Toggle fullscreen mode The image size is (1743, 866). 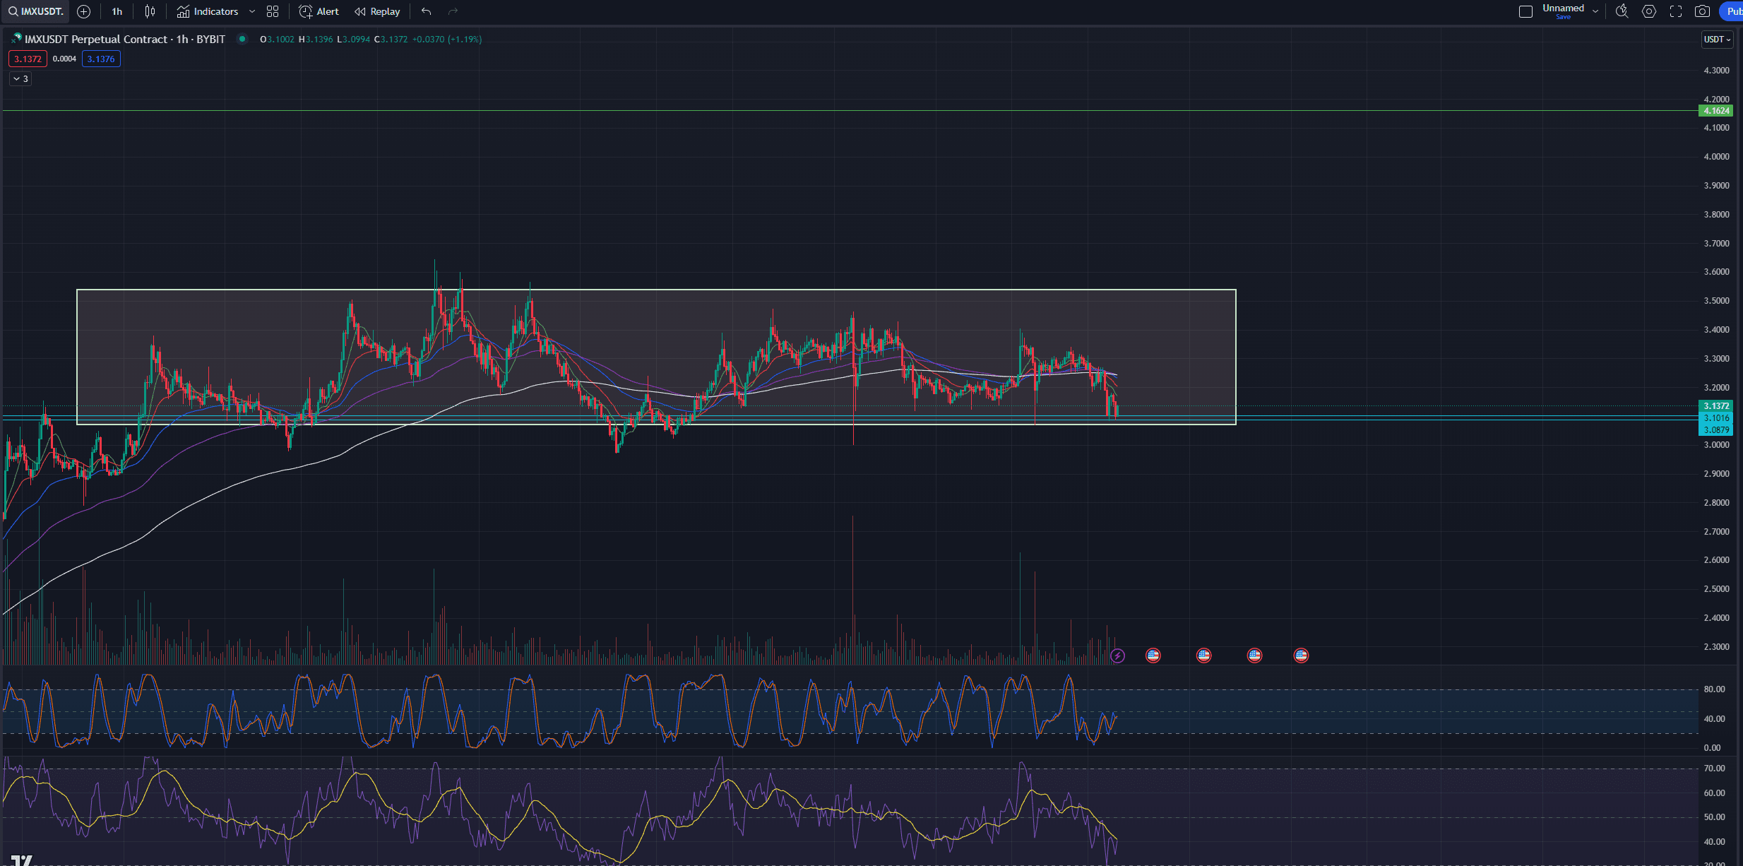click(1676, 11)
